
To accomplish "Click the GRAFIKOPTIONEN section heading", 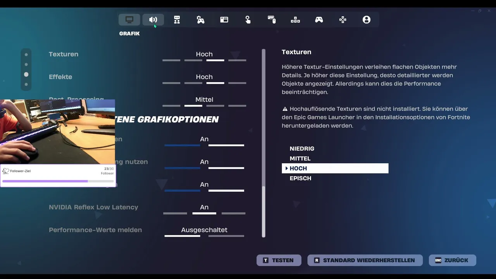I will 167,119.
